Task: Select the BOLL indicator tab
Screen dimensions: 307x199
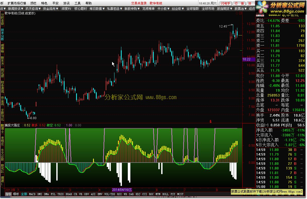Action: coord(165,194)
